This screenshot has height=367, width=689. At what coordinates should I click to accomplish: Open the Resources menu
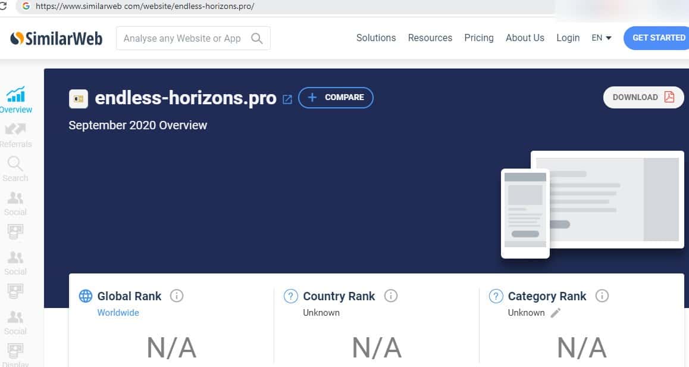[430, 38]
